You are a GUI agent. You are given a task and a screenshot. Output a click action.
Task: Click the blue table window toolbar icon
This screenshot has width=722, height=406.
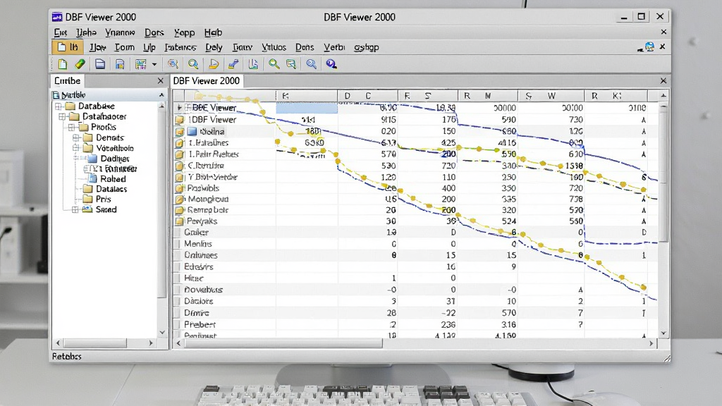tap(100, 64)
